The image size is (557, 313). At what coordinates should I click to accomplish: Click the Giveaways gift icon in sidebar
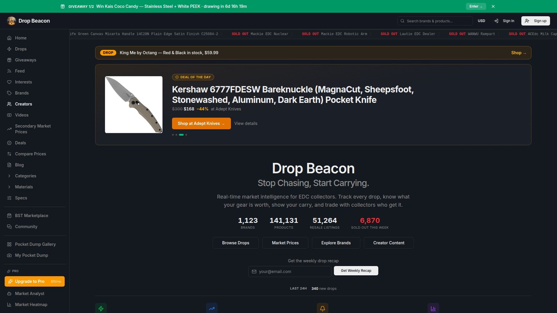pyautogui.click(x=9, y=60)
